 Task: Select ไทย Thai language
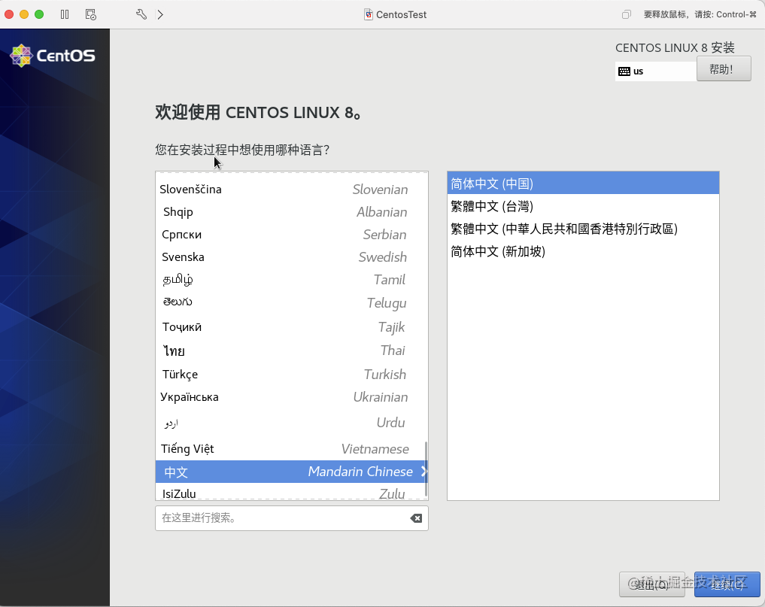pos(291,351)
